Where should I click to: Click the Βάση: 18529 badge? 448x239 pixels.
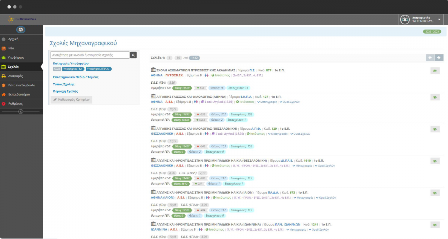point(182,88)
